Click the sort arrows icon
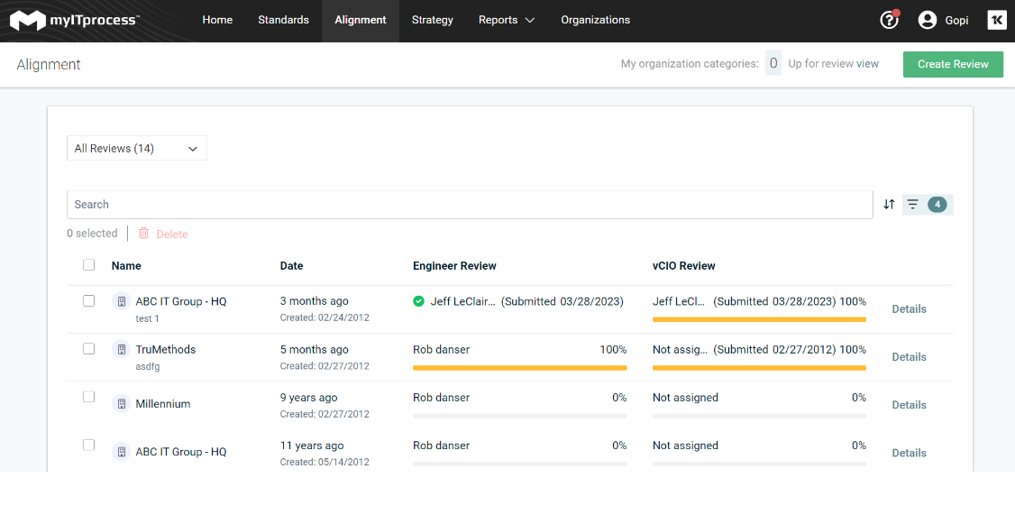 click(889, 205)
